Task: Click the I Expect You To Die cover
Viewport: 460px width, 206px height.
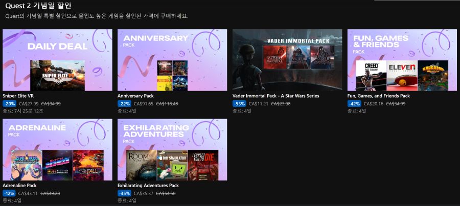Action: click(203, 165)
